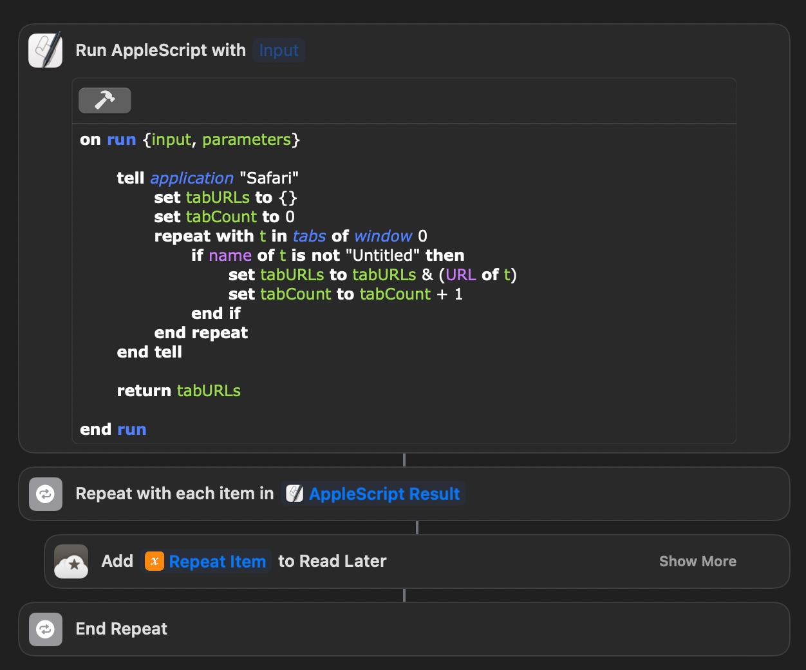806x670 pixels.
Task: Click the orange variable icon in Repeat Item
Action: click(155, 562)
